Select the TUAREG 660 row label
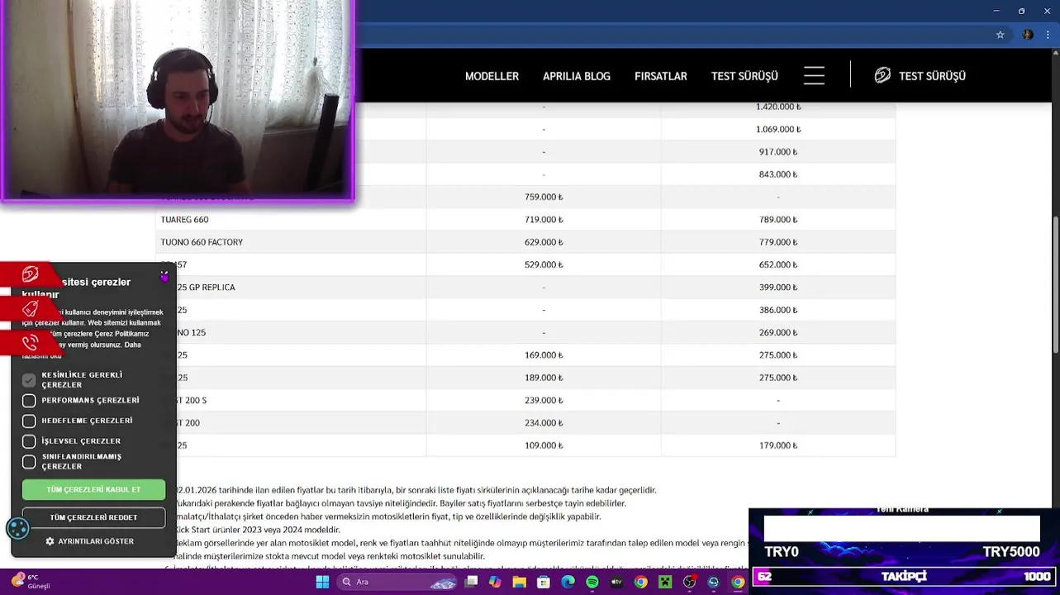Image resolution: width=1060 pixels, height=595 pixels. tap(184, 220)
